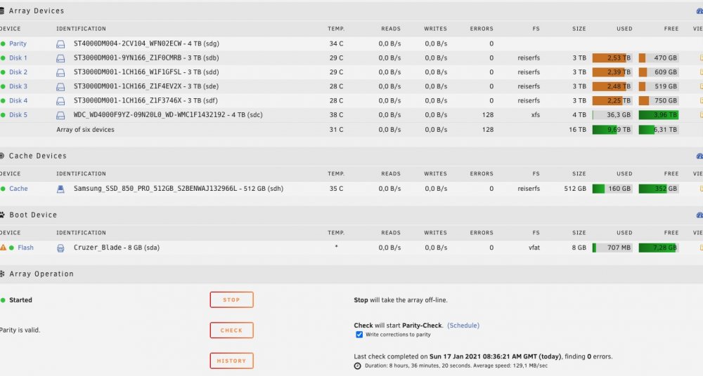Click the Disk 4 drive icon
The width and height of the screenshot is (703, 376).
click(60, 101)
